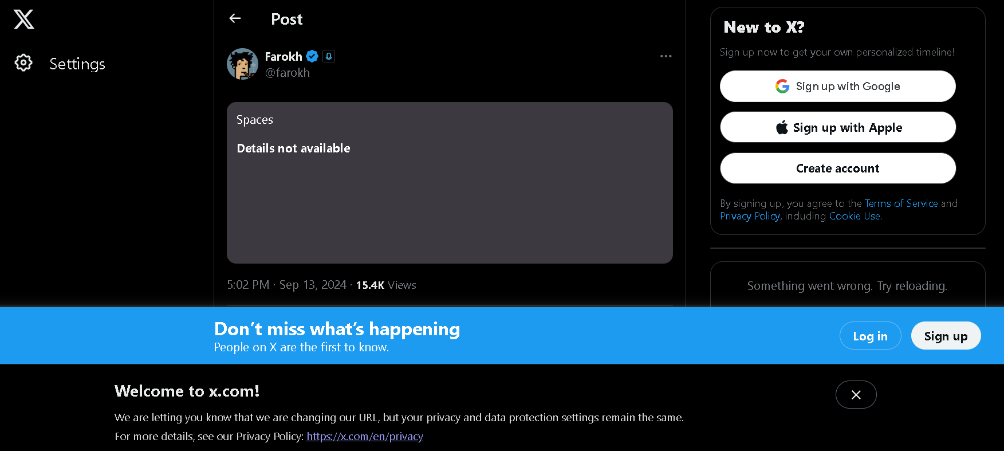Sign up from the bottom banner
Viewport: 1004px width, 451px height.
946,335
